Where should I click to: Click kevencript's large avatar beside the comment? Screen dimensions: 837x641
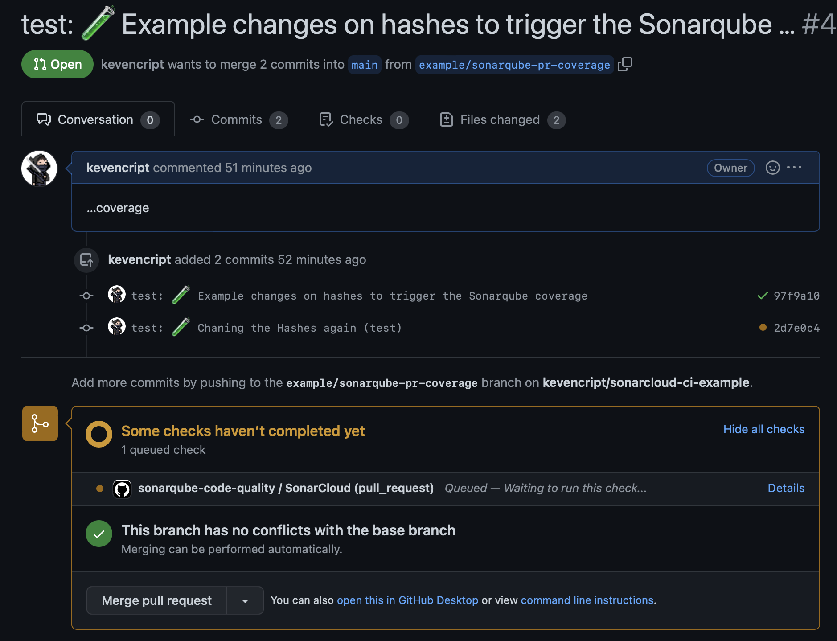(x=39, y=168)
